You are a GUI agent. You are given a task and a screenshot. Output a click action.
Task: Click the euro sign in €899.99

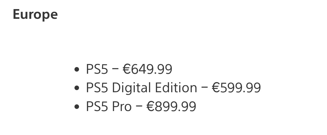pos(150,106)
